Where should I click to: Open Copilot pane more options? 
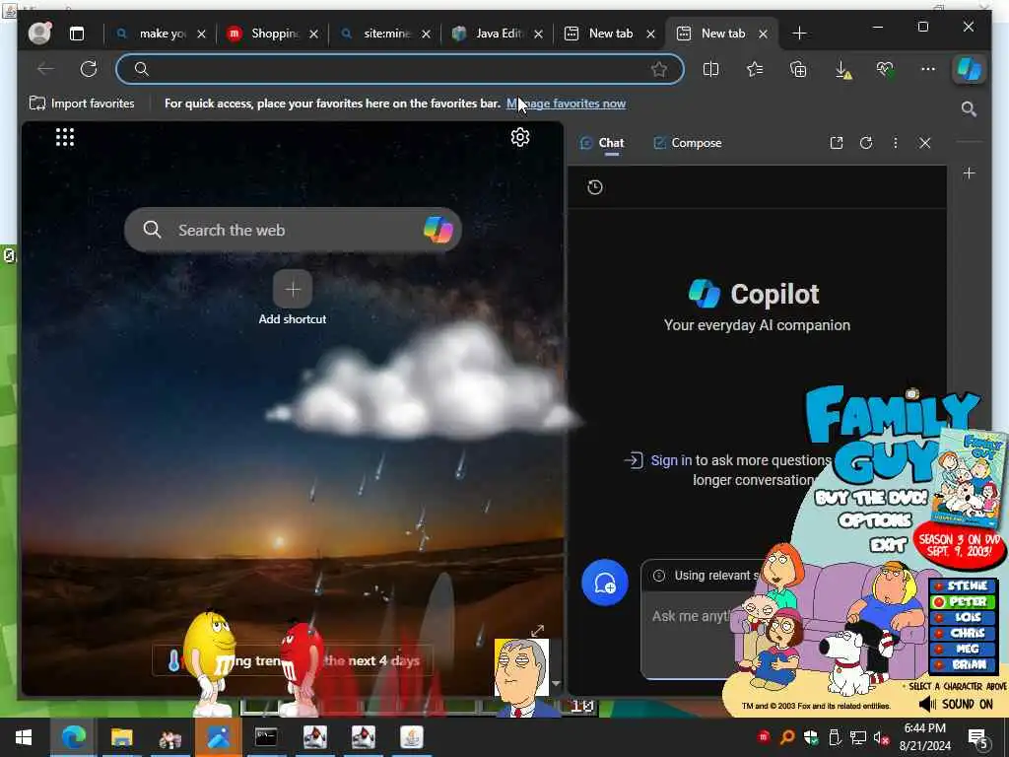tap(895, 143)
